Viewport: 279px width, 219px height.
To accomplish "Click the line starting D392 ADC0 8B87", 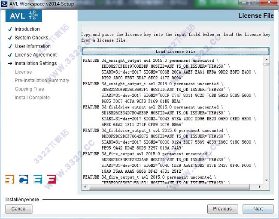I will (143, 78).
